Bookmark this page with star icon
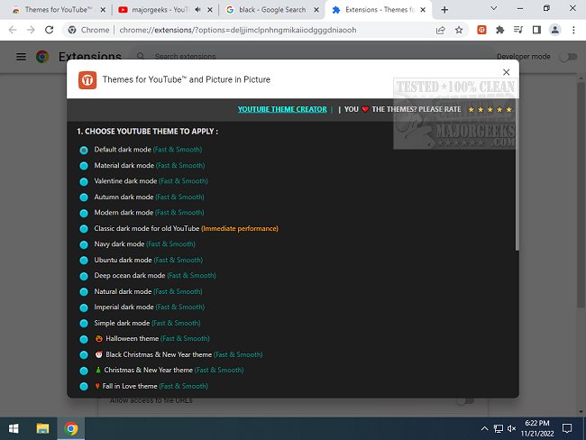 [459, 30]
